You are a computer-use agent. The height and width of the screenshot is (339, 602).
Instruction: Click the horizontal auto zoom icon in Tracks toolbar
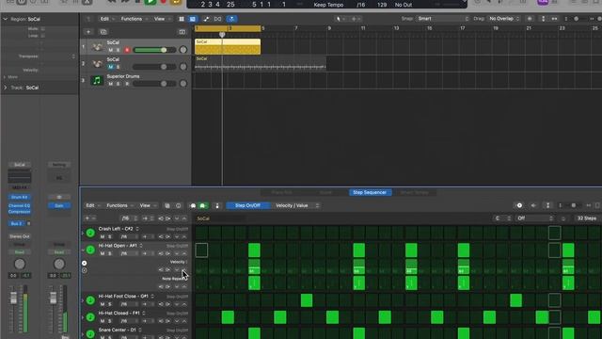pyautogui.click(x=554, y=19)
